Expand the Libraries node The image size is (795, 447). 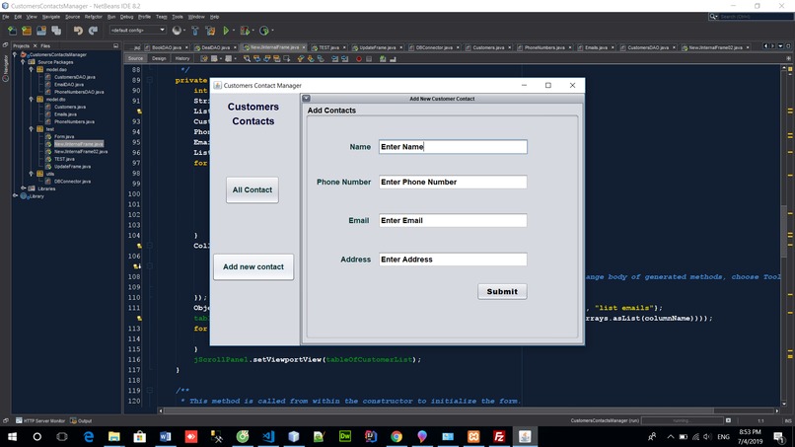click(x=23, y=188)
